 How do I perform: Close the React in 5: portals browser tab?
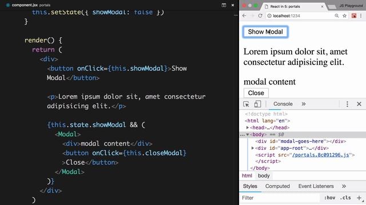[322, 6]
